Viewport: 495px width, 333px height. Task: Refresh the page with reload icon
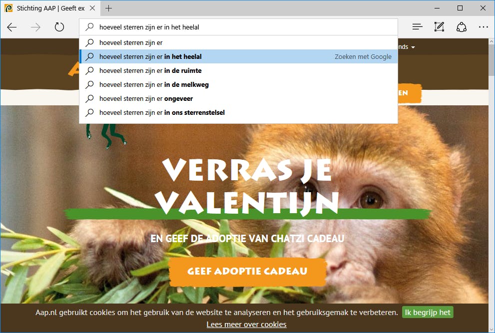point(59,27)
